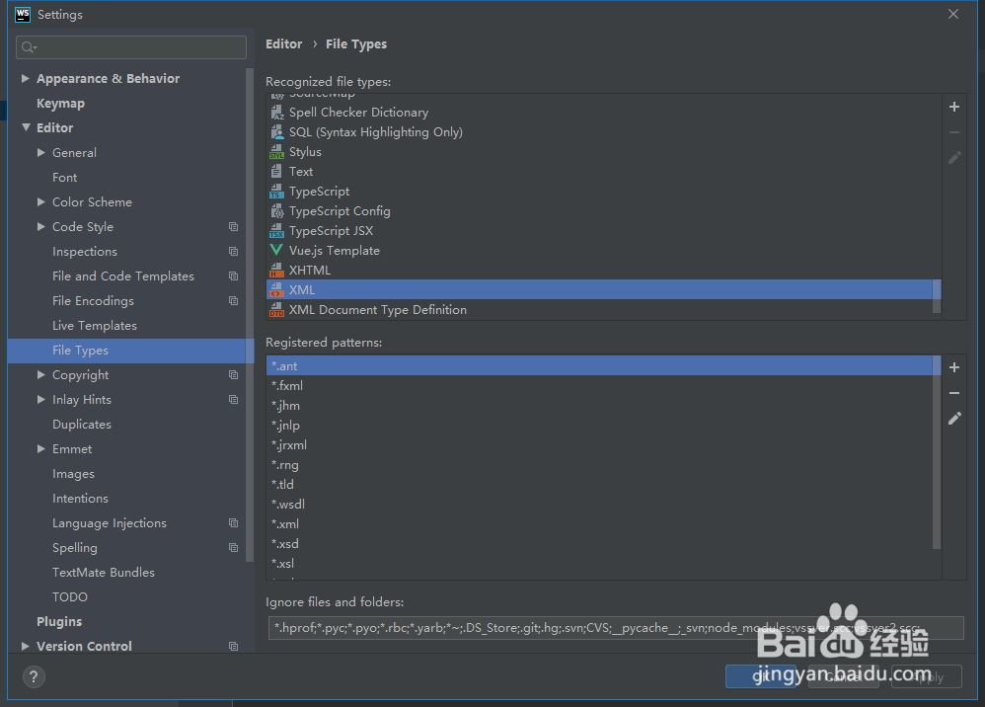Delete the *.ant pattern using minus icon

point(953,393)
